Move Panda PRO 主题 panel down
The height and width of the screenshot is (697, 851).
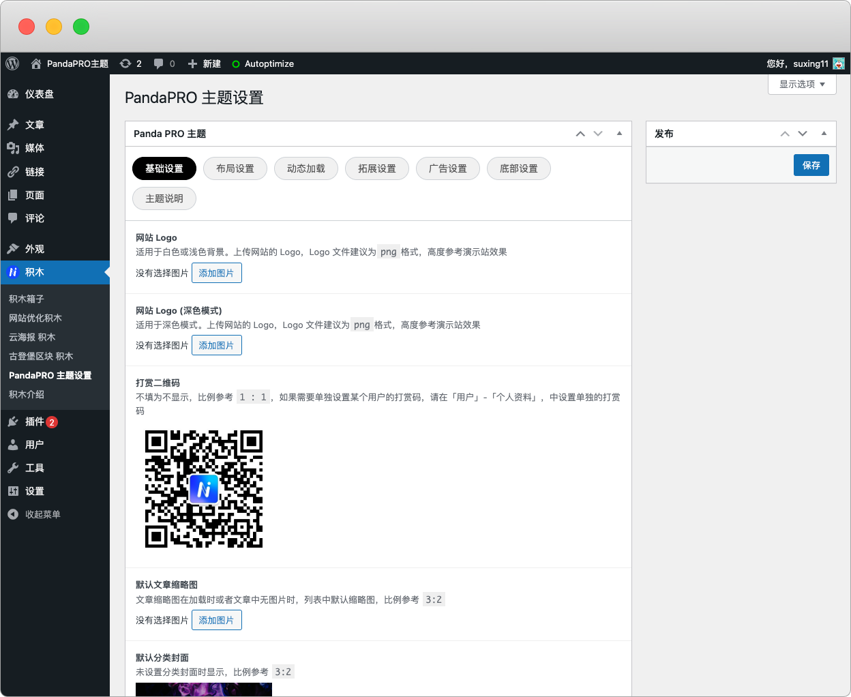coord(598,134)
